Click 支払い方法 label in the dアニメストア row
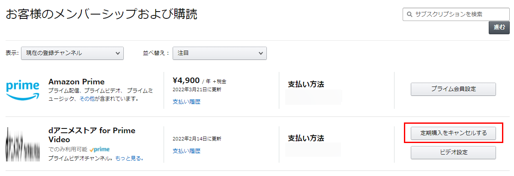Viewport: 514px width, 176px height. [306, 138]
